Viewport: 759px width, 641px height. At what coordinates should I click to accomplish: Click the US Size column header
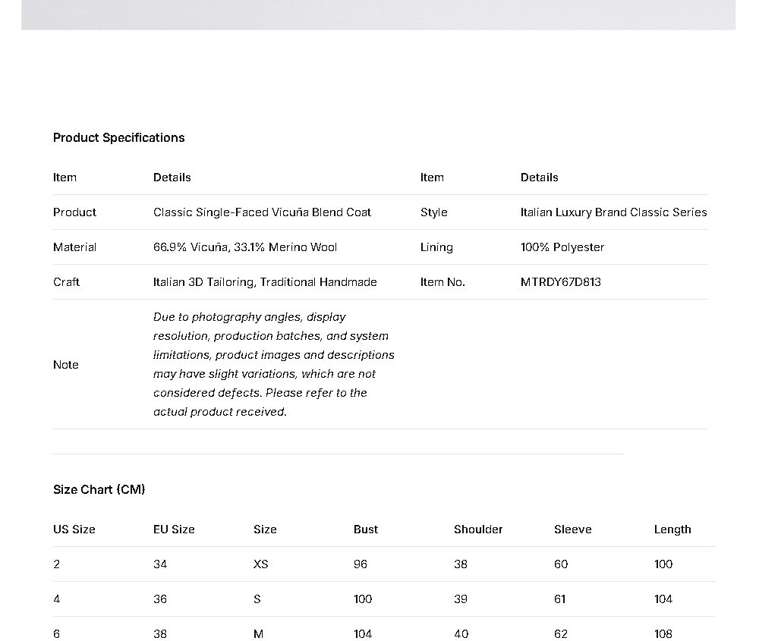click(x=74, y=529)
